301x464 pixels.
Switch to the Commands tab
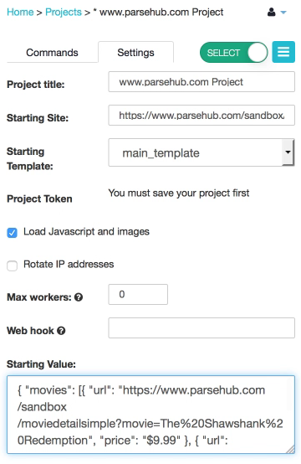pyautogui.click(x=52, y=53)
